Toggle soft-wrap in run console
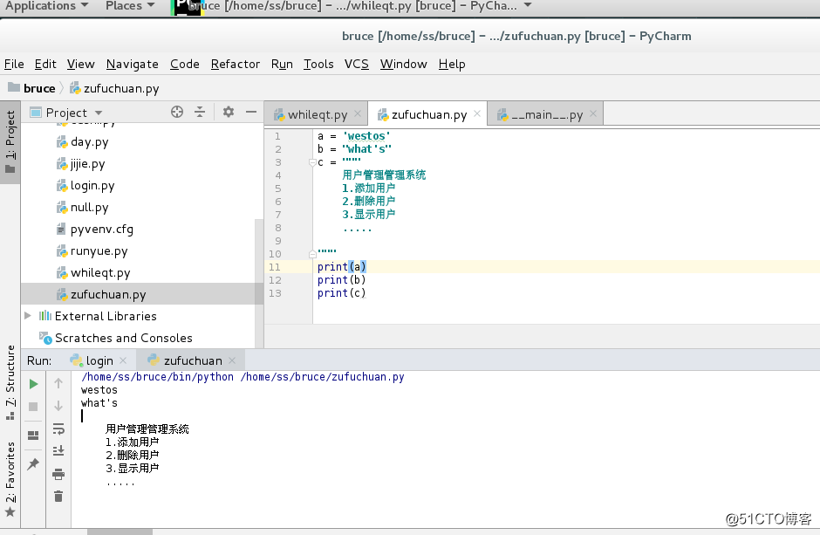The width and height of the screenshot is (820, 535). [x=58, y=429]
